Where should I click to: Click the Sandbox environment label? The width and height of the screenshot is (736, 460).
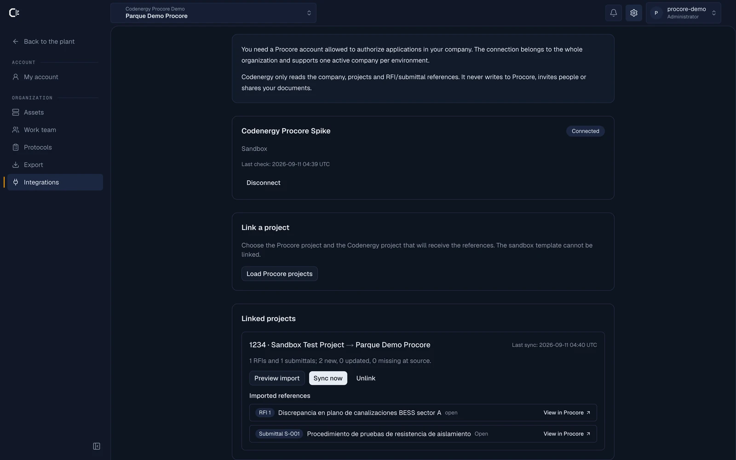(x=254, y=149)
